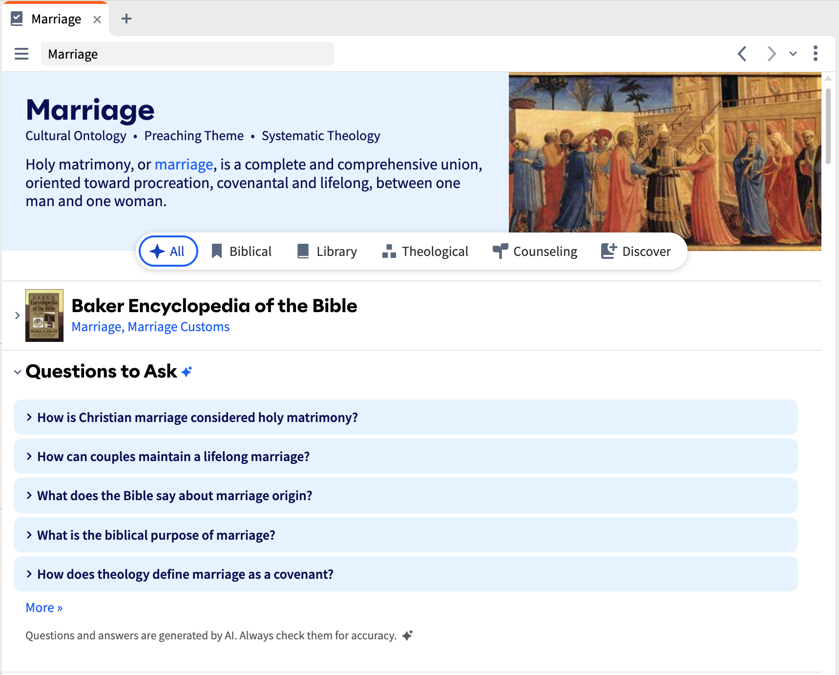839x675 pixels.
Task: Click the Baker Encyclopedia of the Bible title
Action: [x=214, y=306]
